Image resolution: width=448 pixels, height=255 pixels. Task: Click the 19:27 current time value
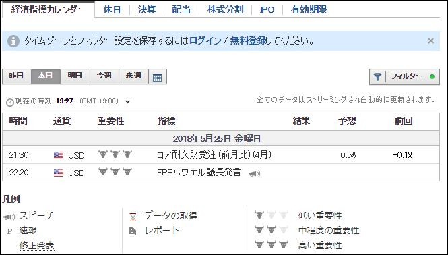tap(65, 101)
